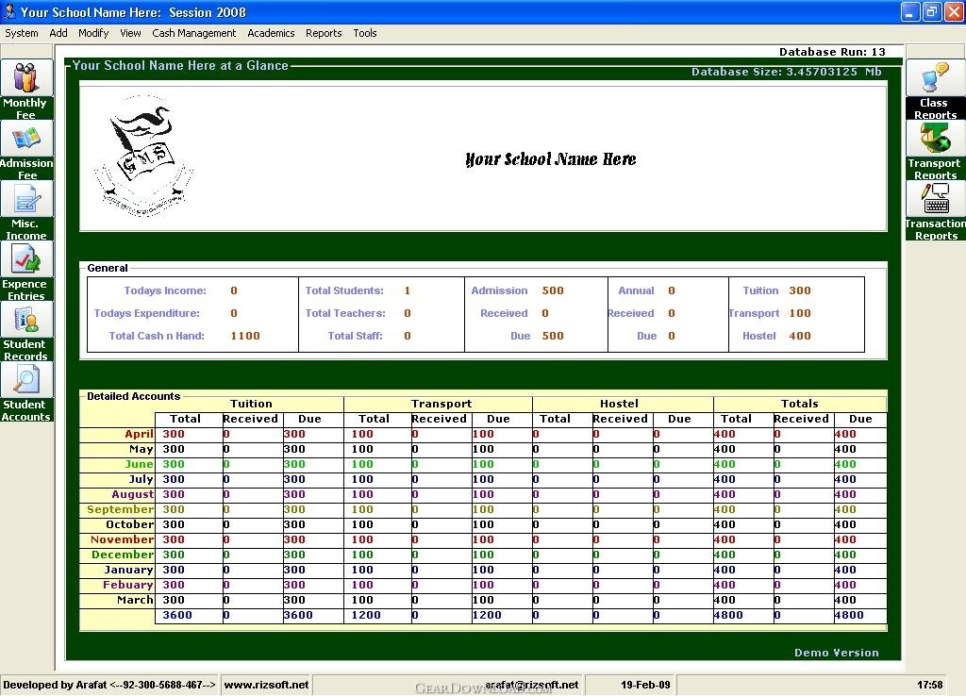This screenshot has width=966, height=696.
Task: Click the 'Todays Expenditure:' label
Action: [146, 313]
